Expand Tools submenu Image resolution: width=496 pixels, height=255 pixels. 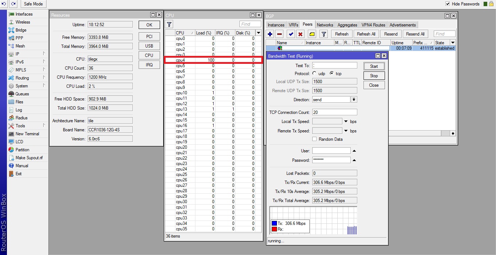(44, 126)
